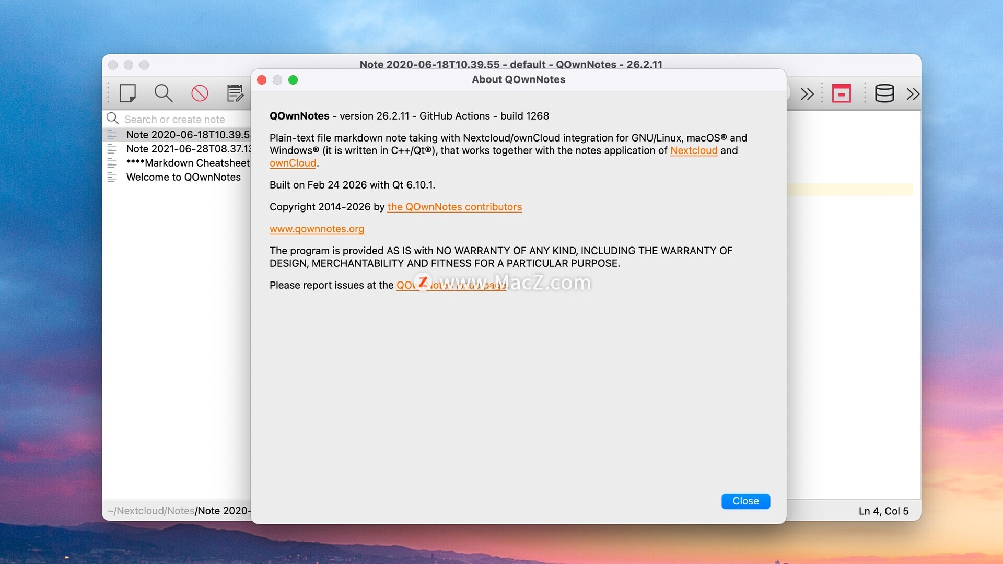Open the ownCloud hyperlink

[x=293, y=163]
